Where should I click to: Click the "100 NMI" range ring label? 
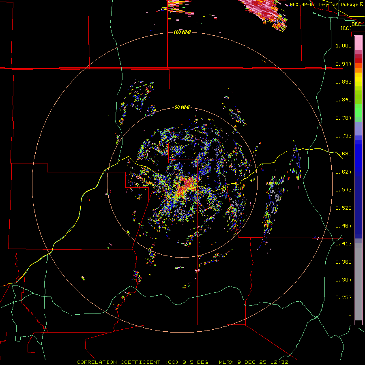[x=182, y=32]
